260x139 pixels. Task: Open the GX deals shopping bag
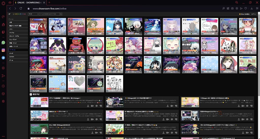[x=3, y=24]
